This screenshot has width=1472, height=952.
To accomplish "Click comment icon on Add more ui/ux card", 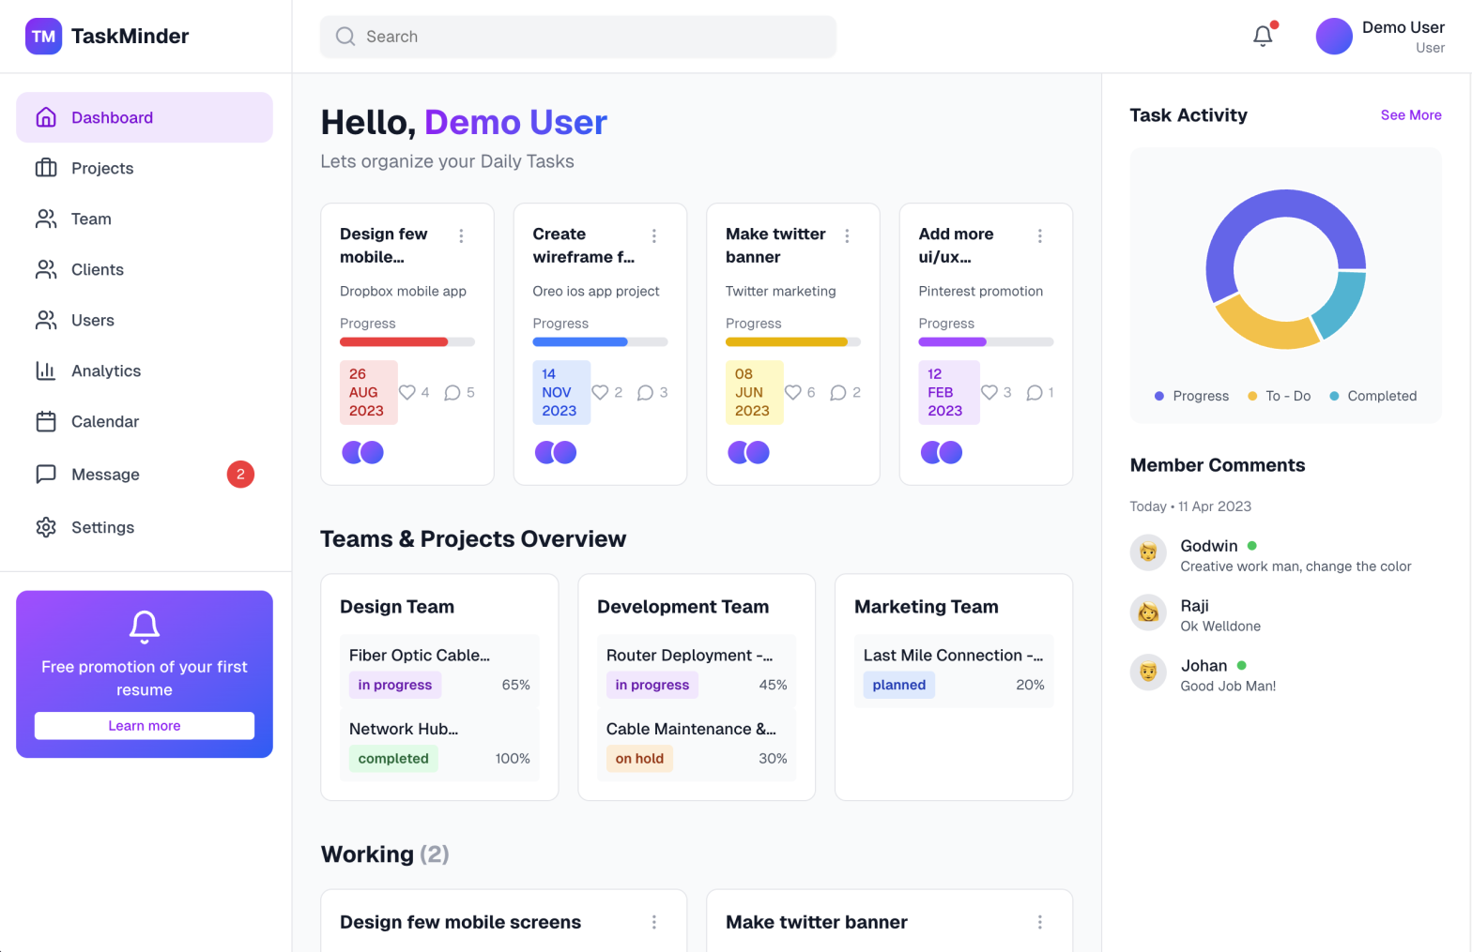I will [x=1035, y=392].
